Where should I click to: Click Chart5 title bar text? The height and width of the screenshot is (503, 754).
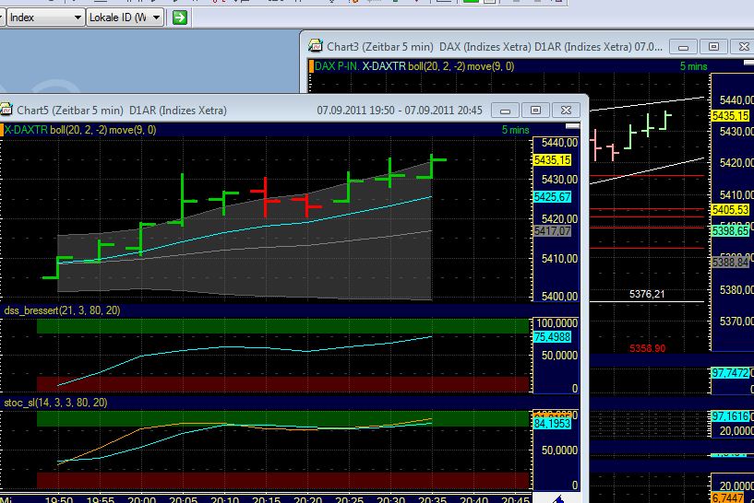[122, 111]
